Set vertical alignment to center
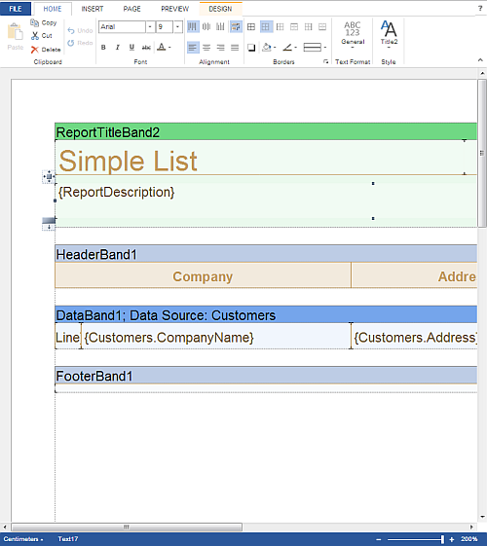The image size is (487, 546). [x=206, y=26]
